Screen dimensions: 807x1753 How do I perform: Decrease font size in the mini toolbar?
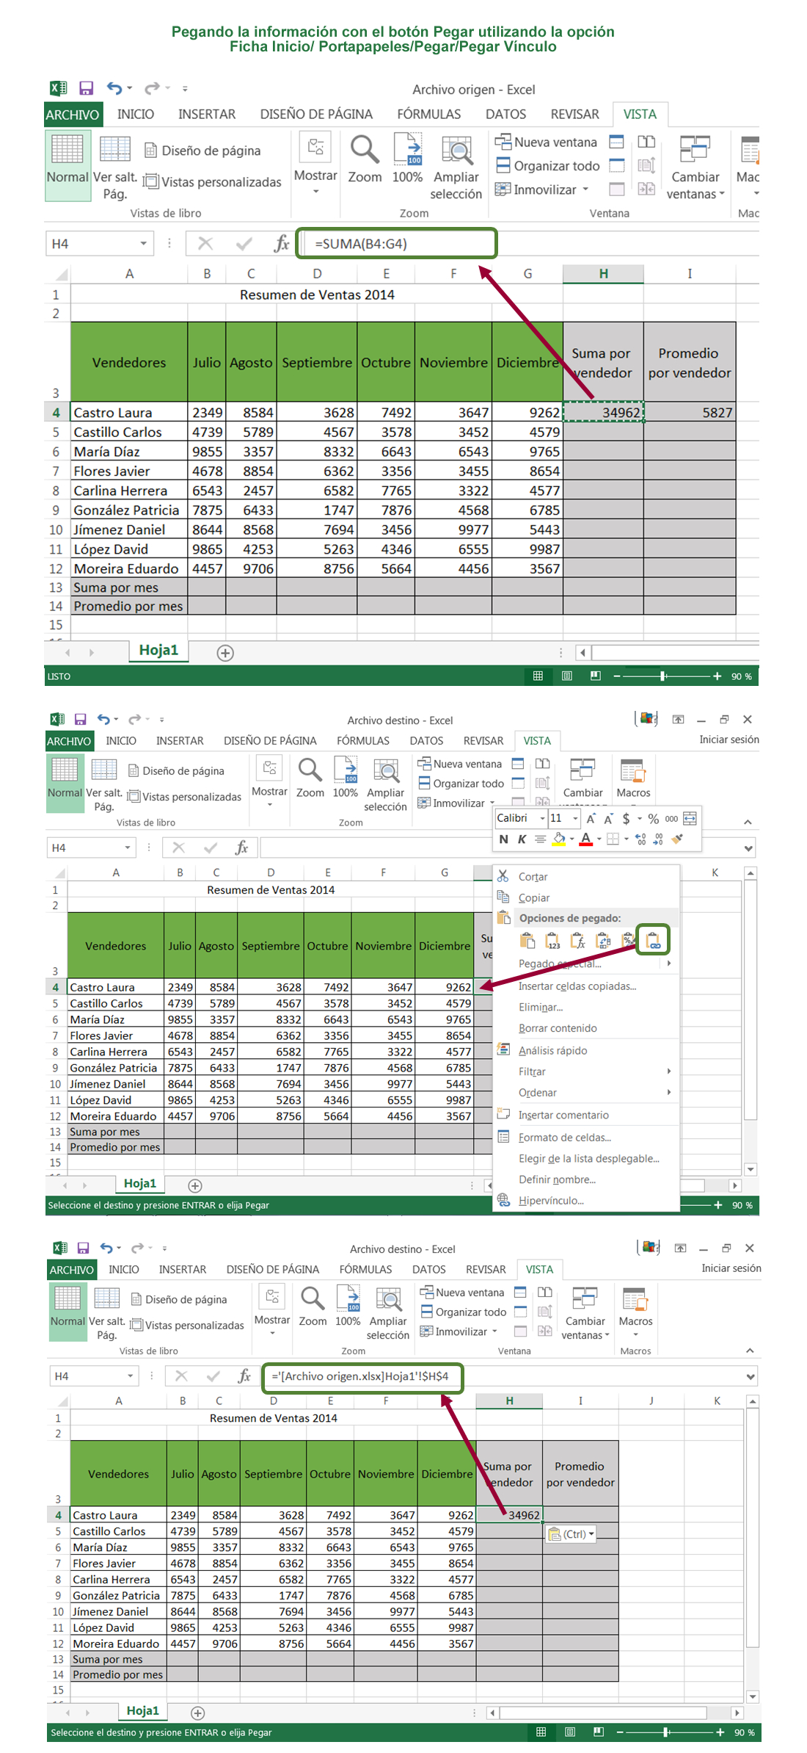[608, 818]
